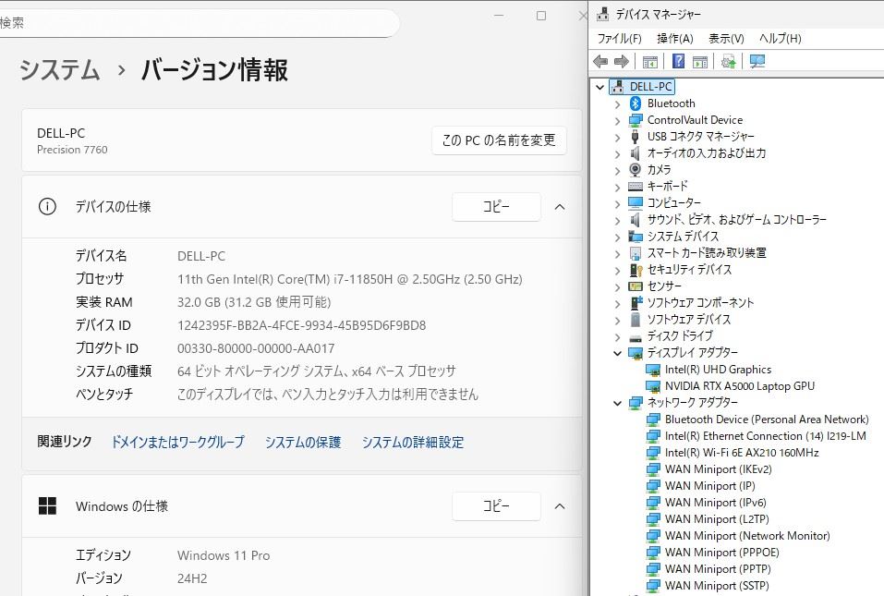Click the show/hide console tree toolbar icon
This screenshot has width=884, height=596.
click(x=650, y=61)
